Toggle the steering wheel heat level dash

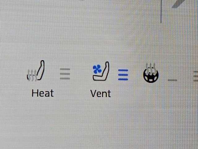coord(173,80)
